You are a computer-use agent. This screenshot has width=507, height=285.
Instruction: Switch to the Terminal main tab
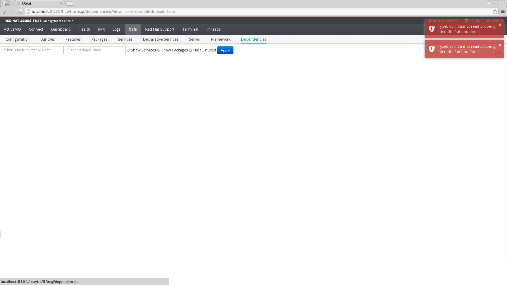pyautogui.click(x=190, y=29)
